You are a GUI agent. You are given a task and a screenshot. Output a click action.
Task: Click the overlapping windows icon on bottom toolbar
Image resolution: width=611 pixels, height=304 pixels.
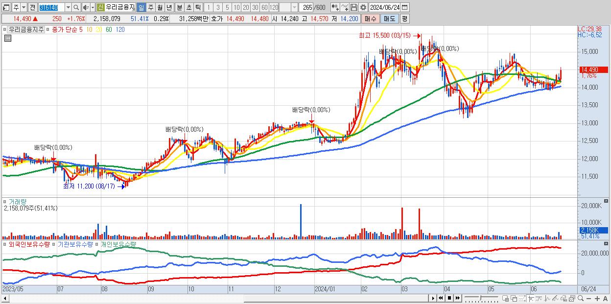click(514, 298)
